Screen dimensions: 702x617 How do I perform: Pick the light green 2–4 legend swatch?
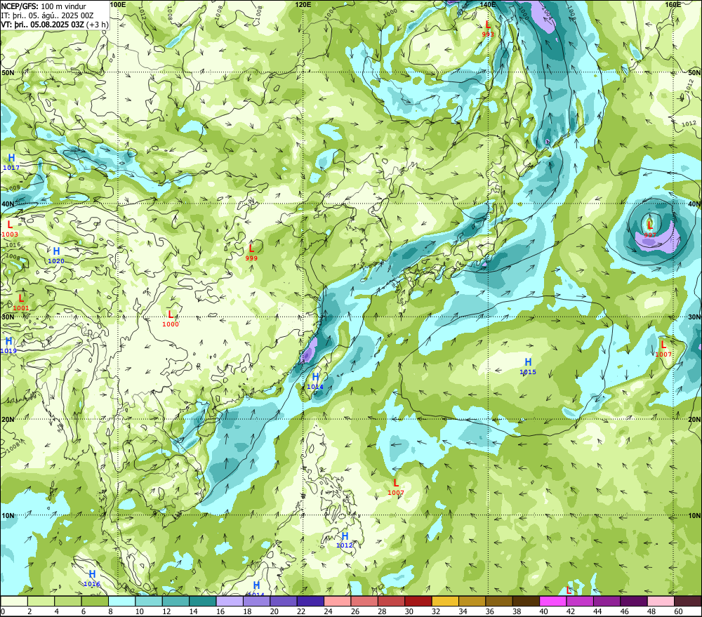[41, 601]
